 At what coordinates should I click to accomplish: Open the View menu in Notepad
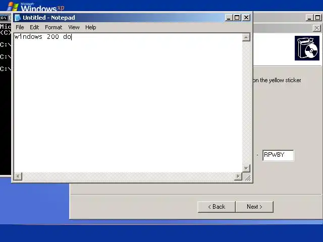pos(74,27)
